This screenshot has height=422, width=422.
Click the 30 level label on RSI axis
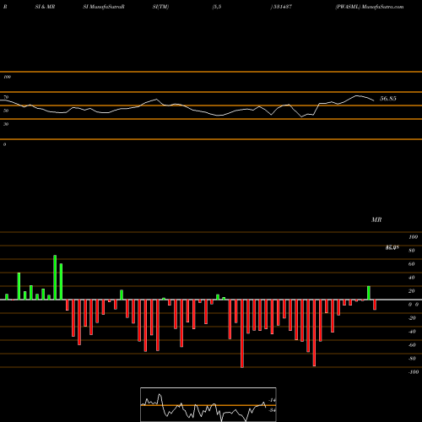point(6,124)
